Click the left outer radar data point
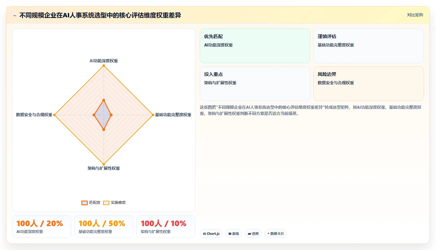Viewport: 436px width, 250px height. pos(54,115)
